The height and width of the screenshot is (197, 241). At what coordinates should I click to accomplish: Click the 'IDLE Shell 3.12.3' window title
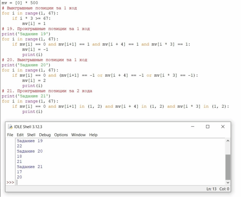28,127
